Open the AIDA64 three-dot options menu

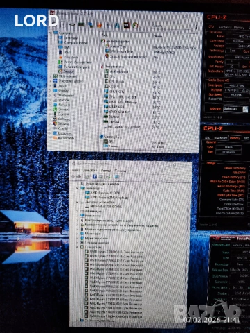[197, 27]
